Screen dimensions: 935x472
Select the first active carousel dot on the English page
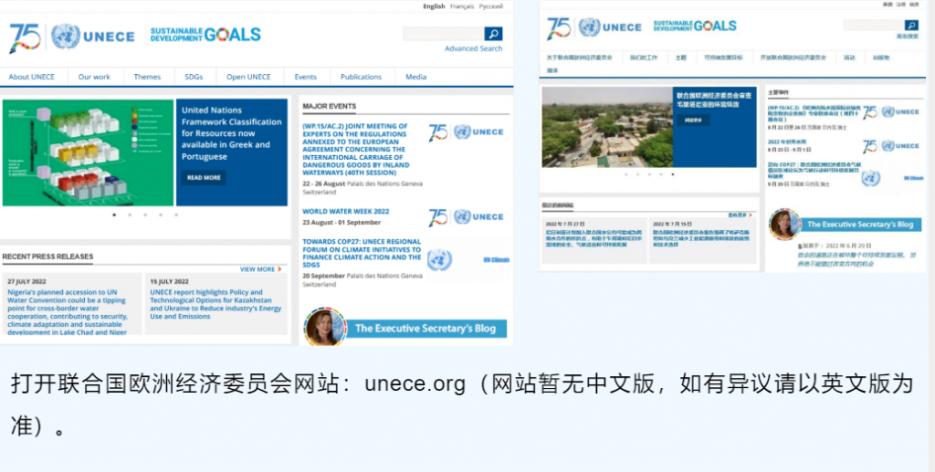(x=114, y=215)
